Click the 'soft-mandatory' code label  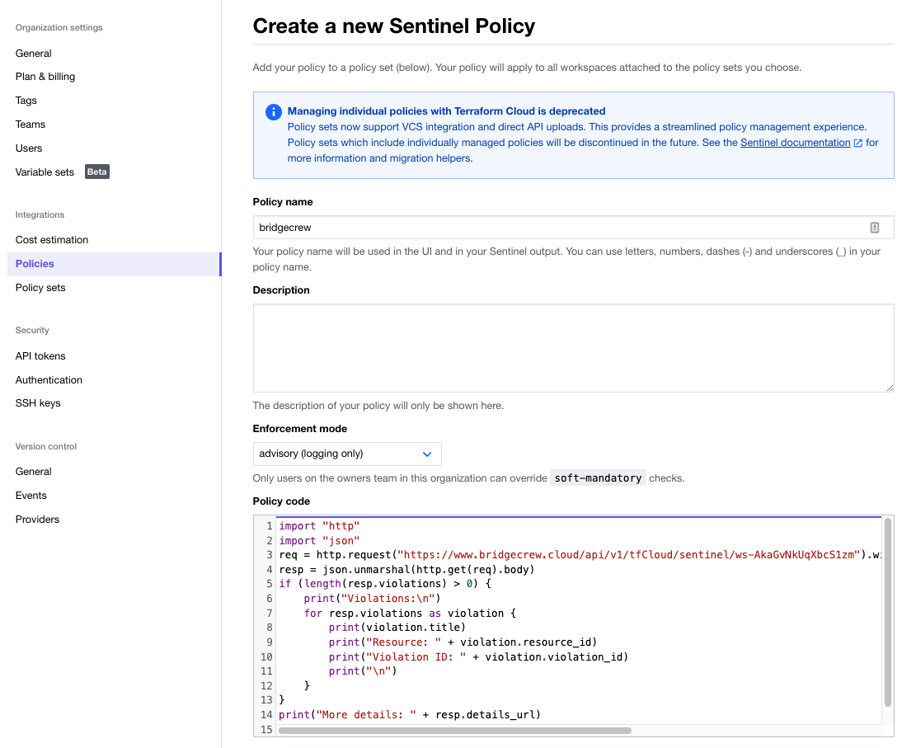click(598, 478)
